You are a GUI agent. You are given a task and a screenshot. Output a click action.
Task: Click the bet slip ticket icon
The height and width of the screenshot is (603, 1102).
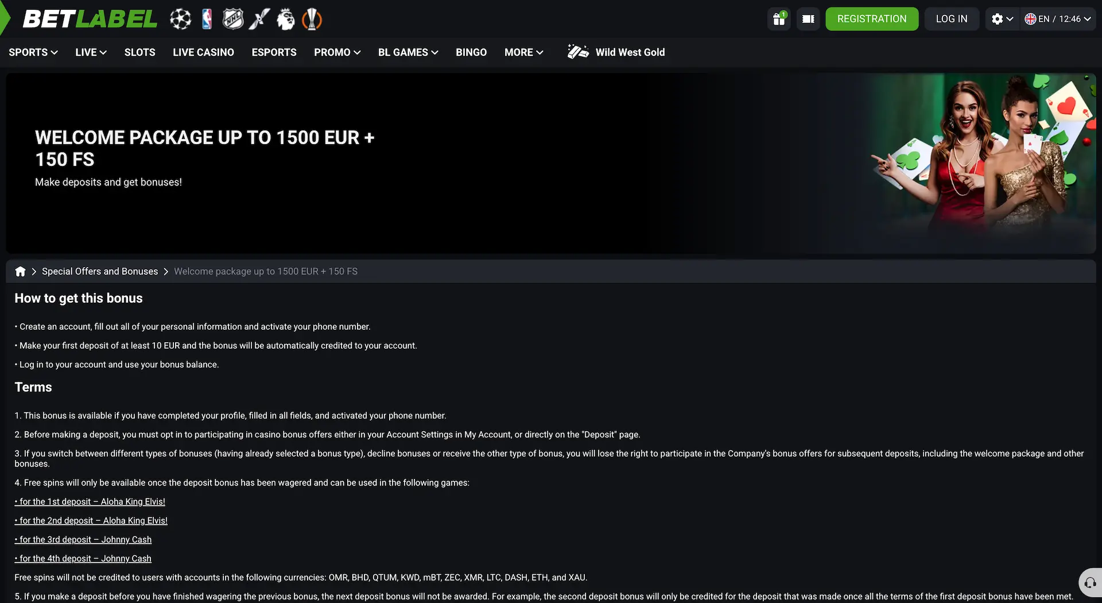(x=808, y=19)
